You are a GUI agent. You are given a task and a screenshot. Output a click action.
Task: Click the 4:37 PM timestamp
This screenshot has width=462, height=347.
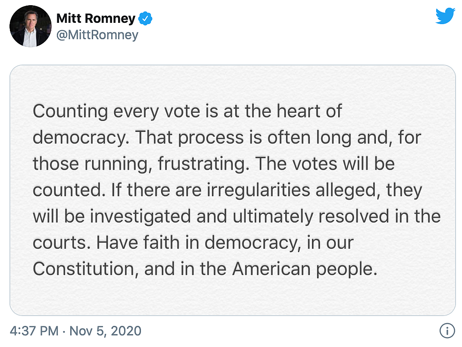pos(34,331)
